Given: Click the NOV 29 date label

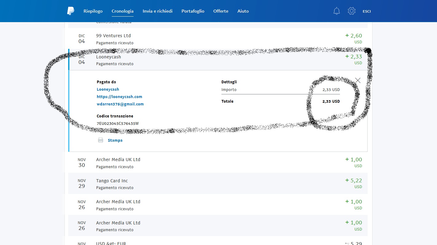Looking at the screenshot, I should click(82, 184).
